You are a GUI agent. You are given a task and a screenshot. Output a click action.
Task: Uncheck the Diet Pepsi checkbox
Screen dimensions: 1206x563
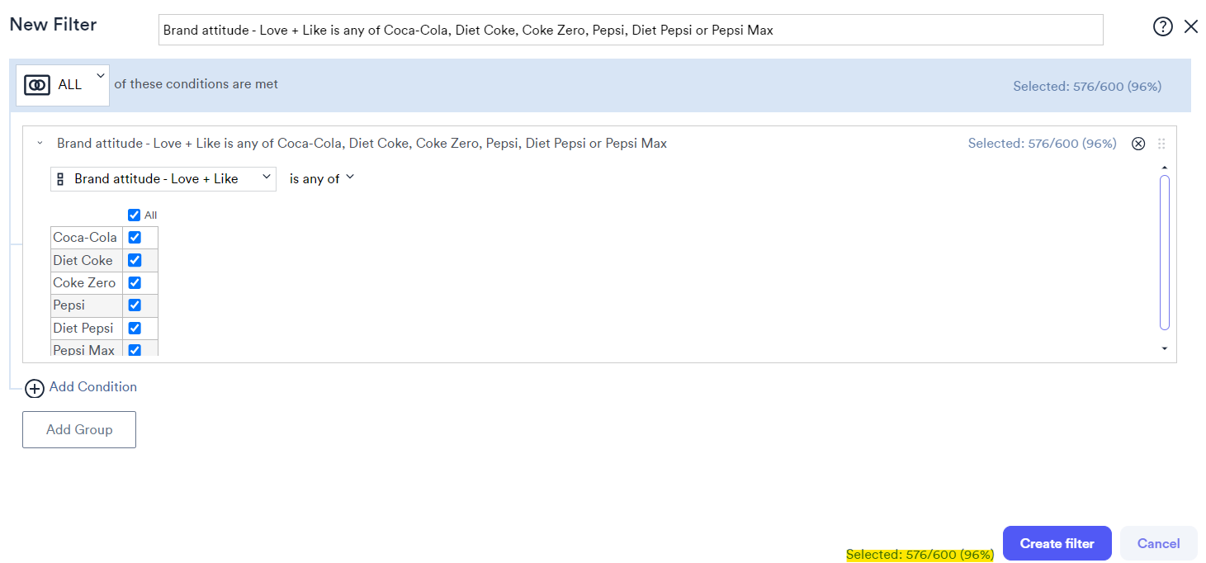[135, 328]
